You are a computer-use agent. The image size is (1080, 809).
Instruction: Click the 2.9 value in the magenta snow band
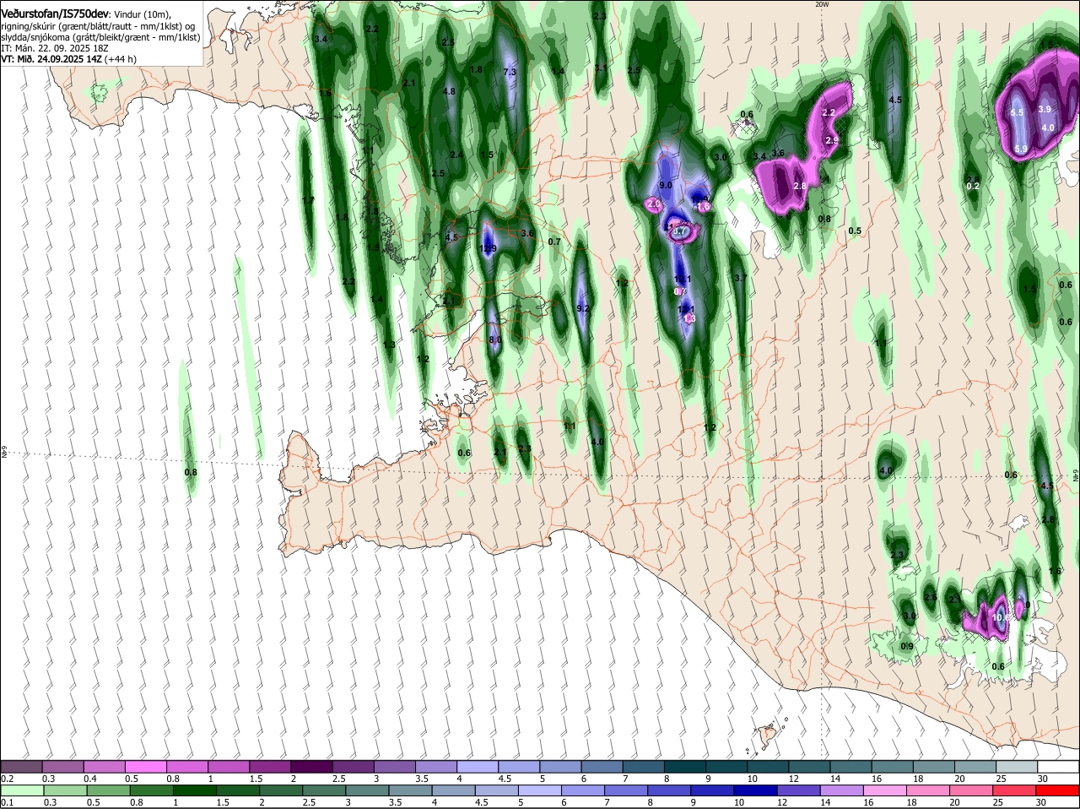click(x=832, y=140)
